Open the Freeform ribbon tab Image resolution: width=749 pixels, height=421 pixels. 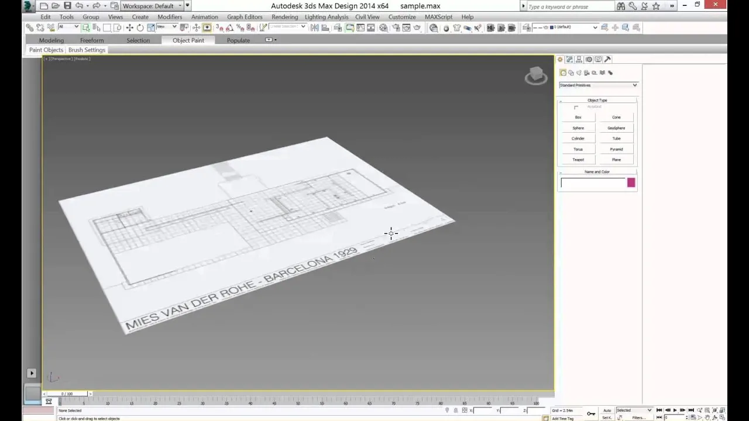click(x=92, y=40)
